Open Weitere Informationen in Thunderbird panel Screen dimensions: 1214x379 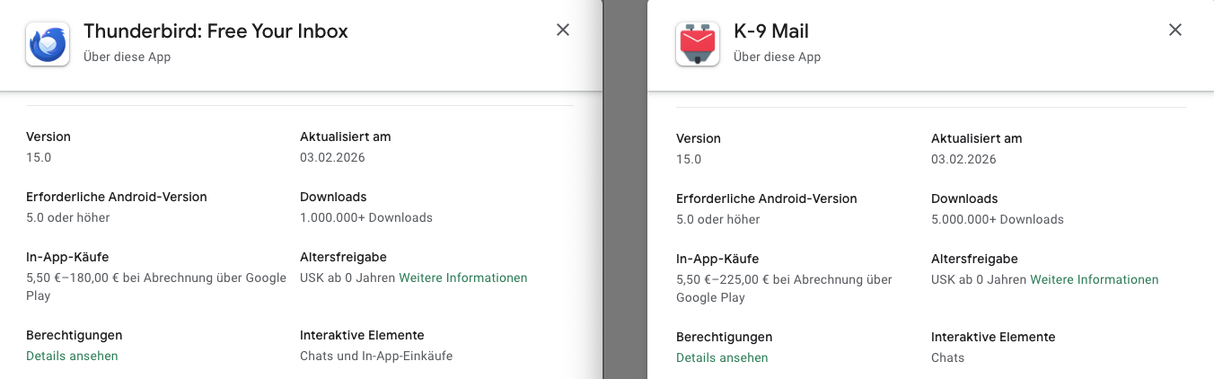click(462, 278)
